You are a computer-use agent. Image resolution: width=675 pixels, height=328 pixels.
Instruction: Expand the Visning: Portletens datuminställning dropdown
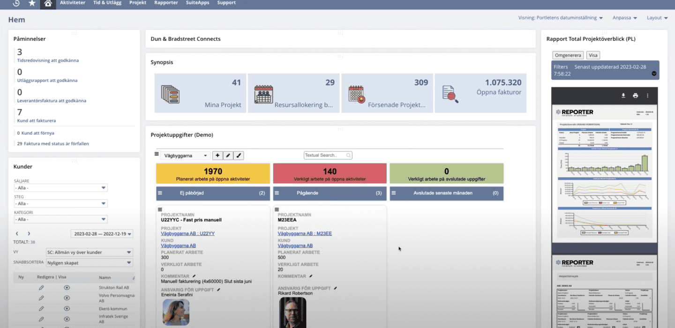pos(561,18)
